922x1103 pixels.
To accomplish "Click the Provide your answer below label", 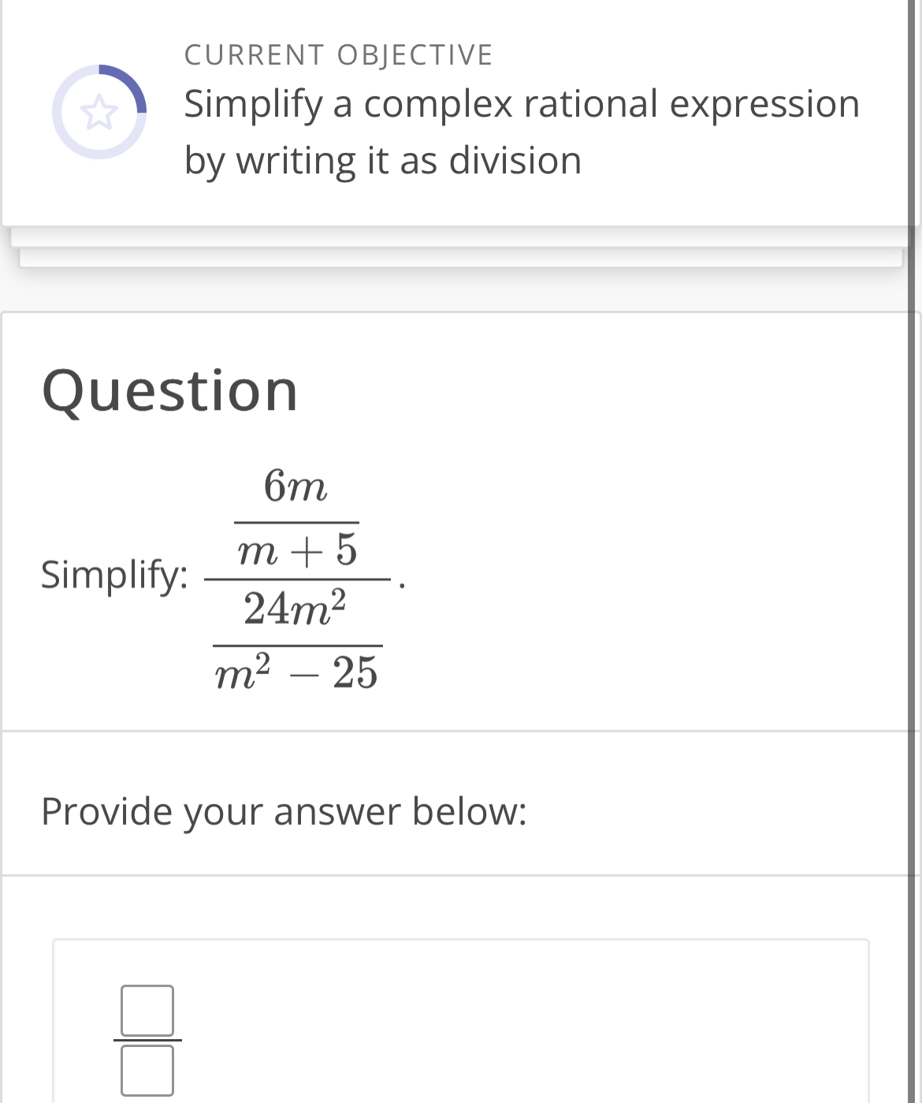I will [284, 810].
